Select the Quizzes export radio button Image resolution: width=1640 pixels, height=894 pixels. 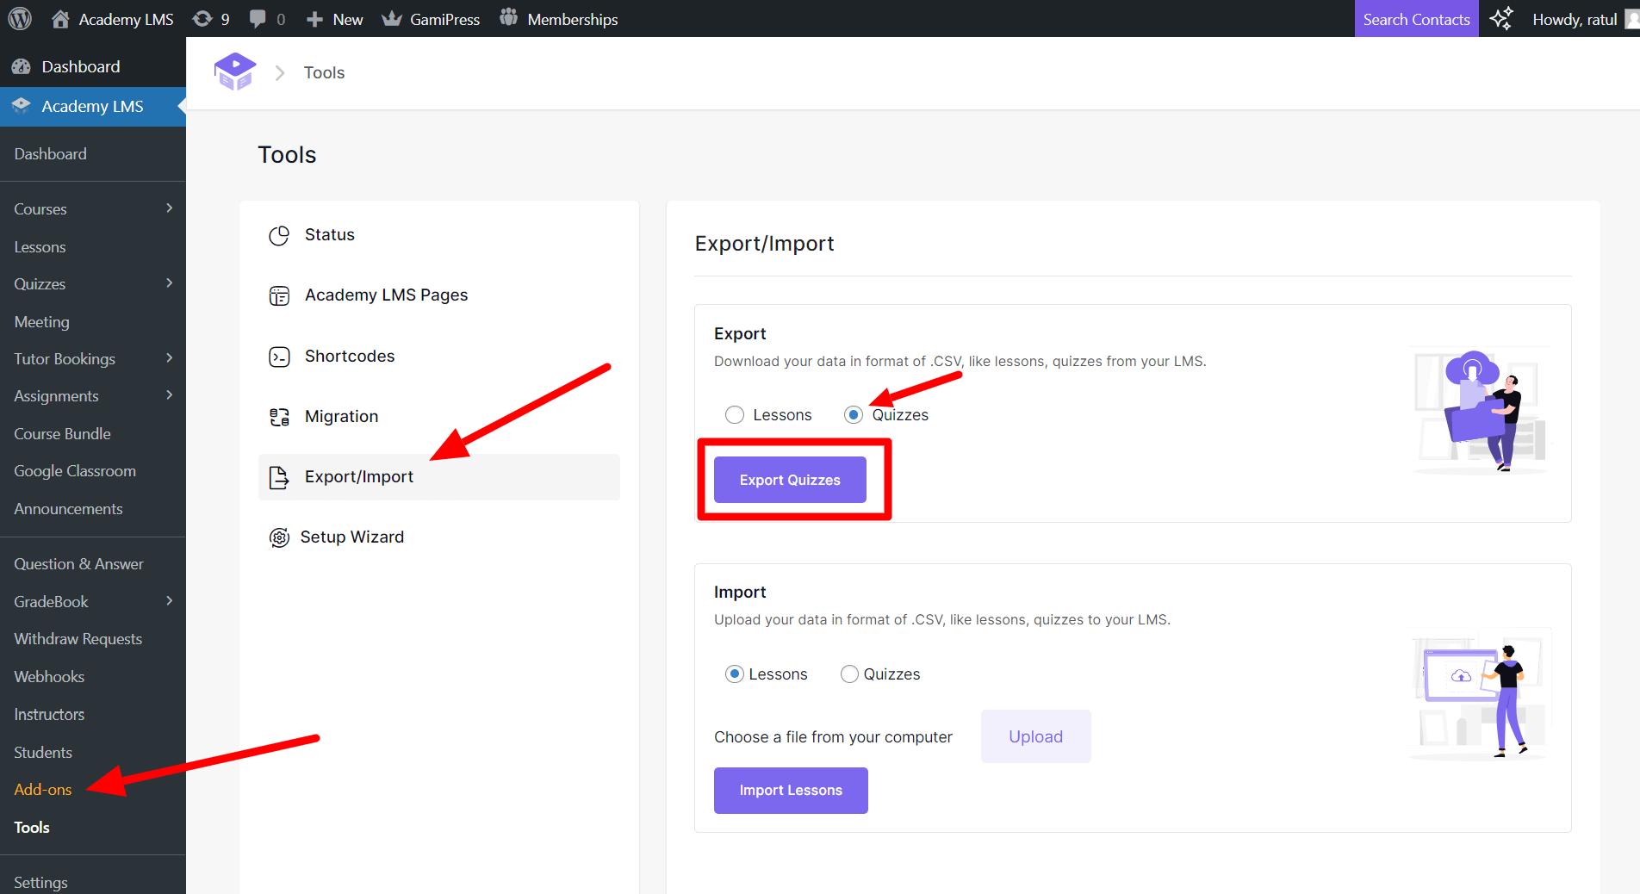(x=853, y=414)
